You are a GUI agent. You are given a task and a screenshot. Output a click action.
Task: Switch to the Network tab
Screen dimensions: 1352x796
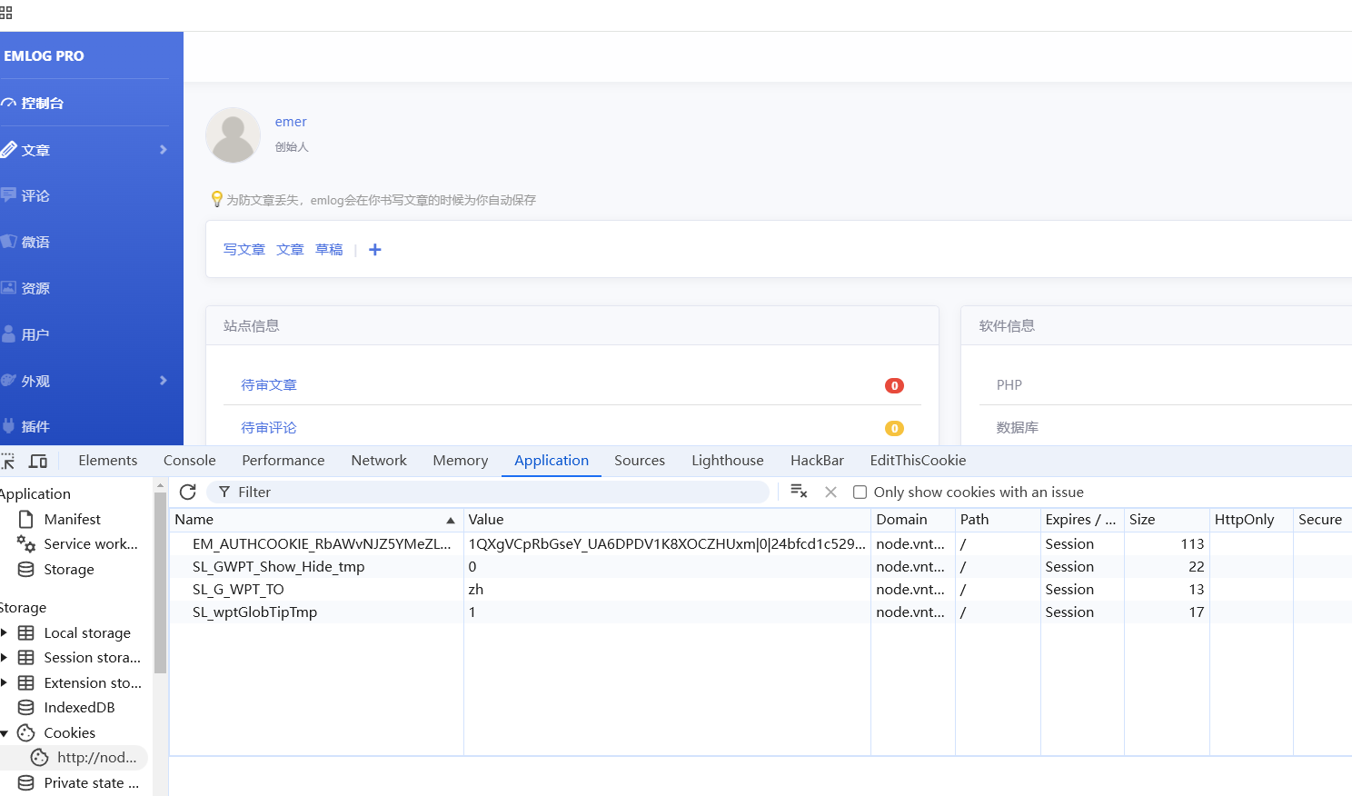[378, 461]
